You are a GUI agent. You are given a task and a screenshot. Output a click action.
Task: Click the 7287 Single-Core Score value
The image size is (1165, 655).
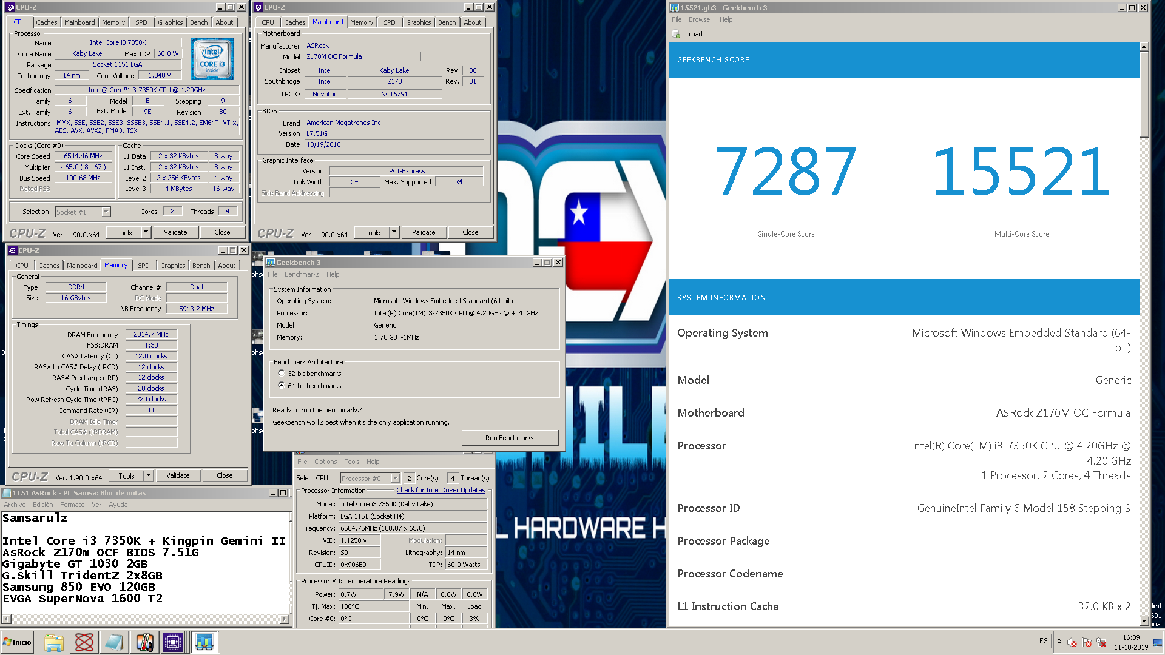click(x=786, y=172)
